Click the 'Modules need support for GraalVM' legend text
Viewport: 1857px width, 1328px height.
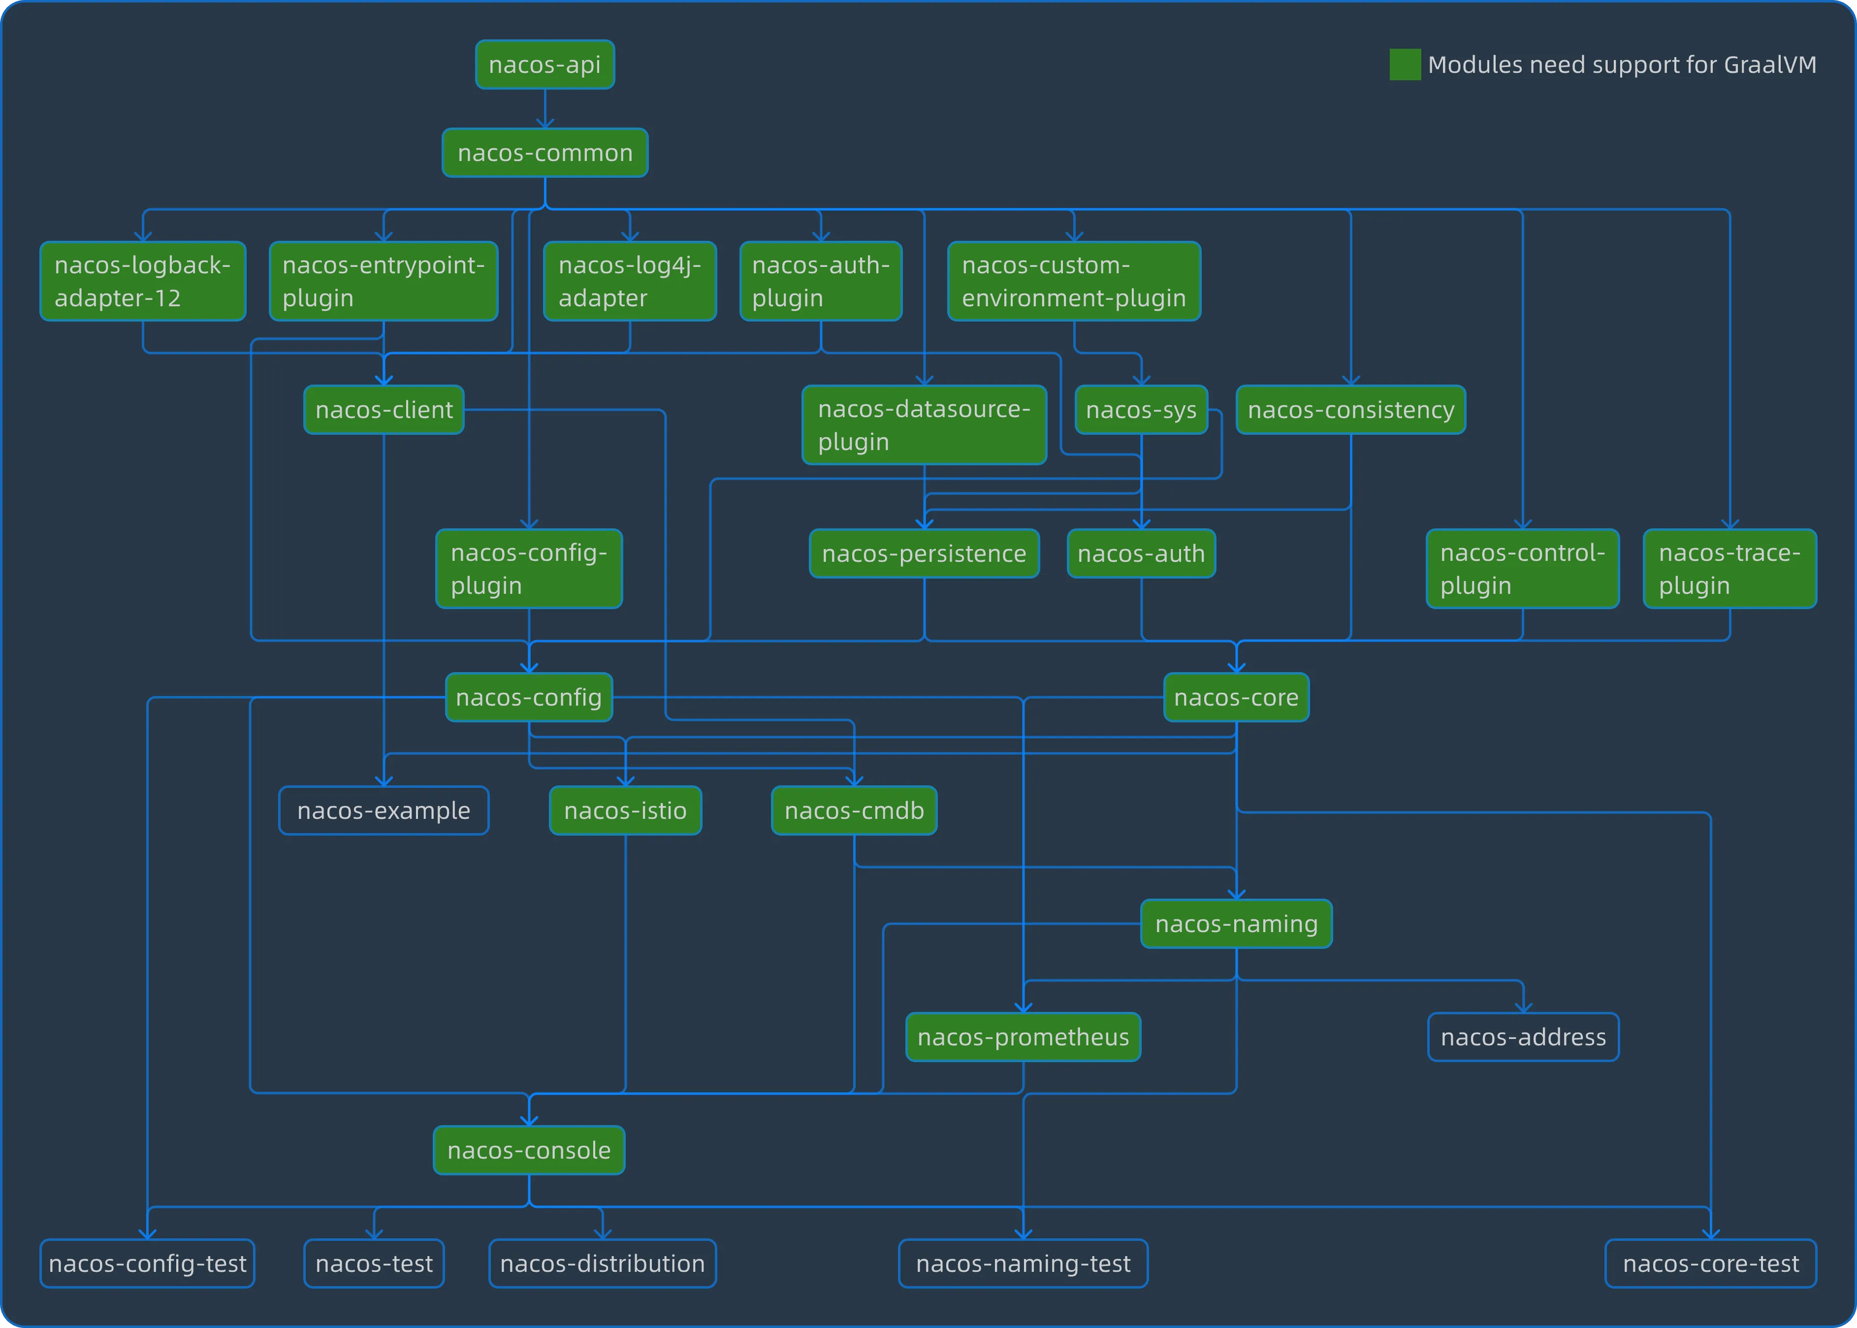pos(1622,65)
